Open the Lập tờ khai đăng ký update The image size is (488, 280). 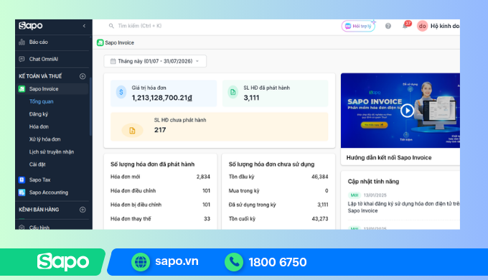coord(403,207)
